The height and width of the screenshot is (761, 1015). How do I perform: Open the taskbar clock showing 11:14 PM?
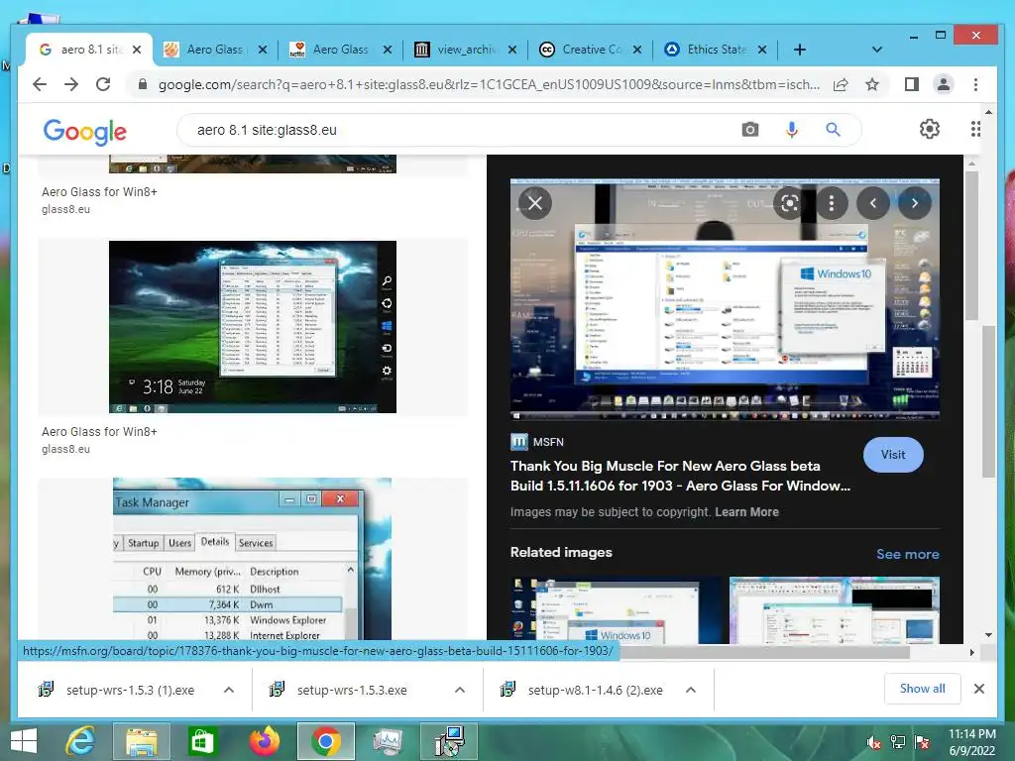(x=971, y=742)
